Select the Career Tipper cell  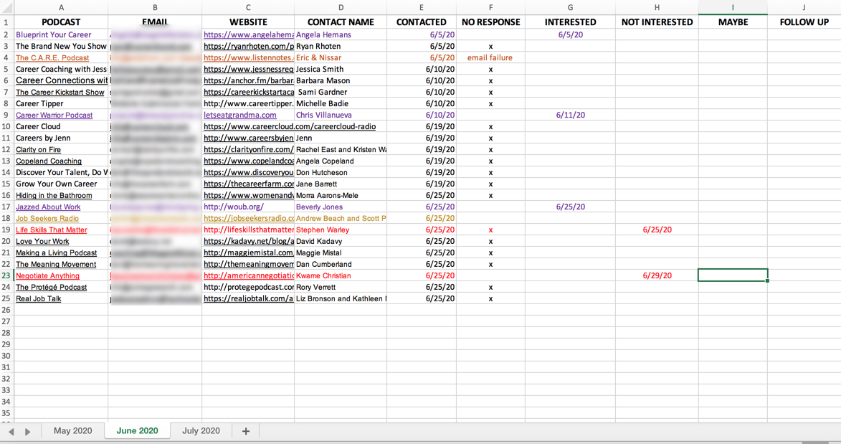click(61, 103)
